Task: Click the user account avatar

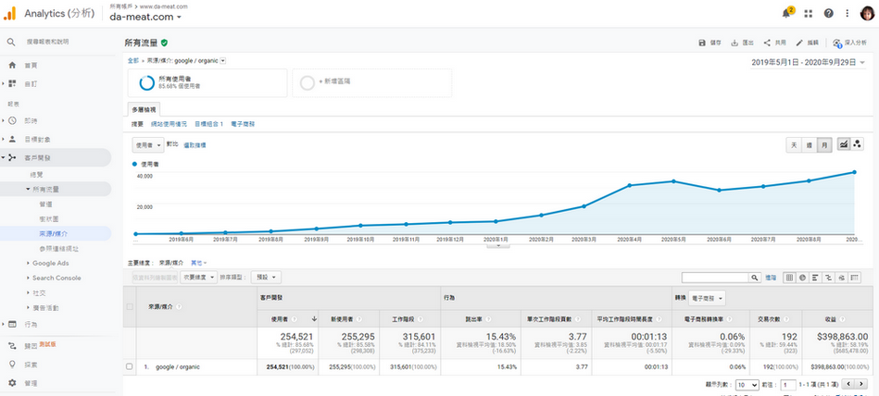Action: pyautogui.click(x=867, y=14)
